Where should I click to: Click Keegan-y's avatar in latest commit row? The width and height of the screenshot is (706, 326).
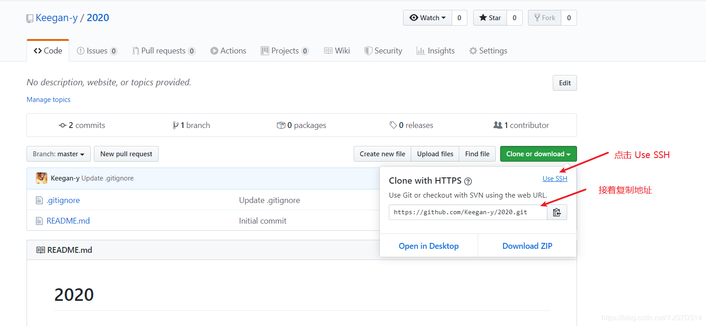[41, 178]
